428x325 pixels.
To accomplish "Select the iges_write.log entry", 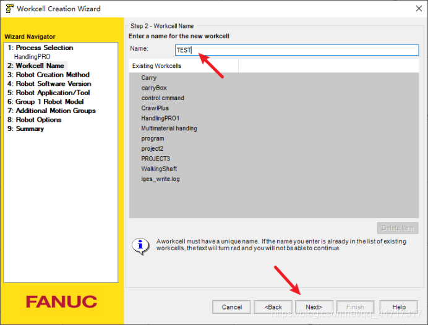I will coord(160,179).
